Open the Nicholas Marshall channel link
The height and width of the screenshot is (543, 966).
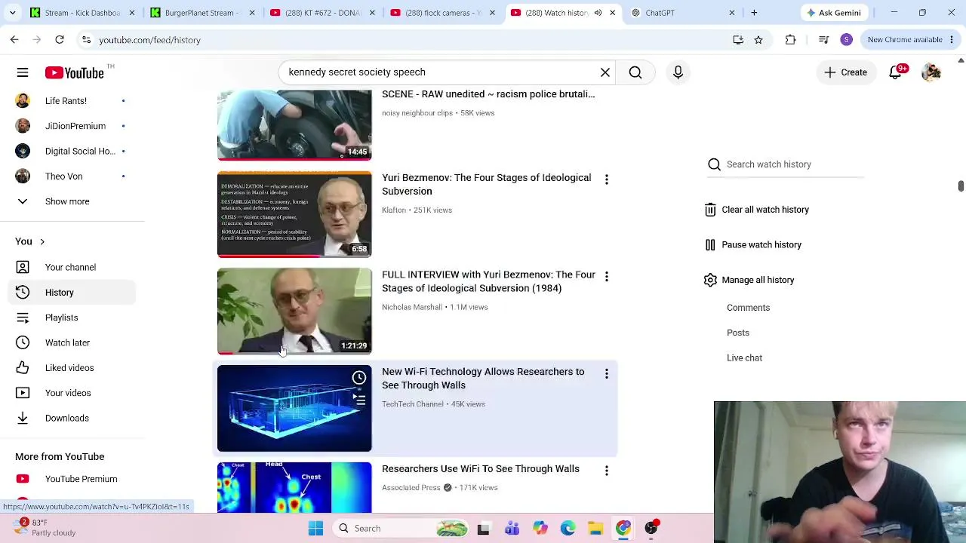coord(412,307)
